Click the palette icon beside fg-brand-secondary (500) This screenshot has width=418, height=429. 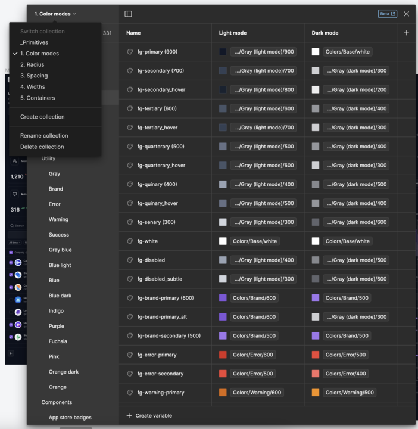[130, 335]
